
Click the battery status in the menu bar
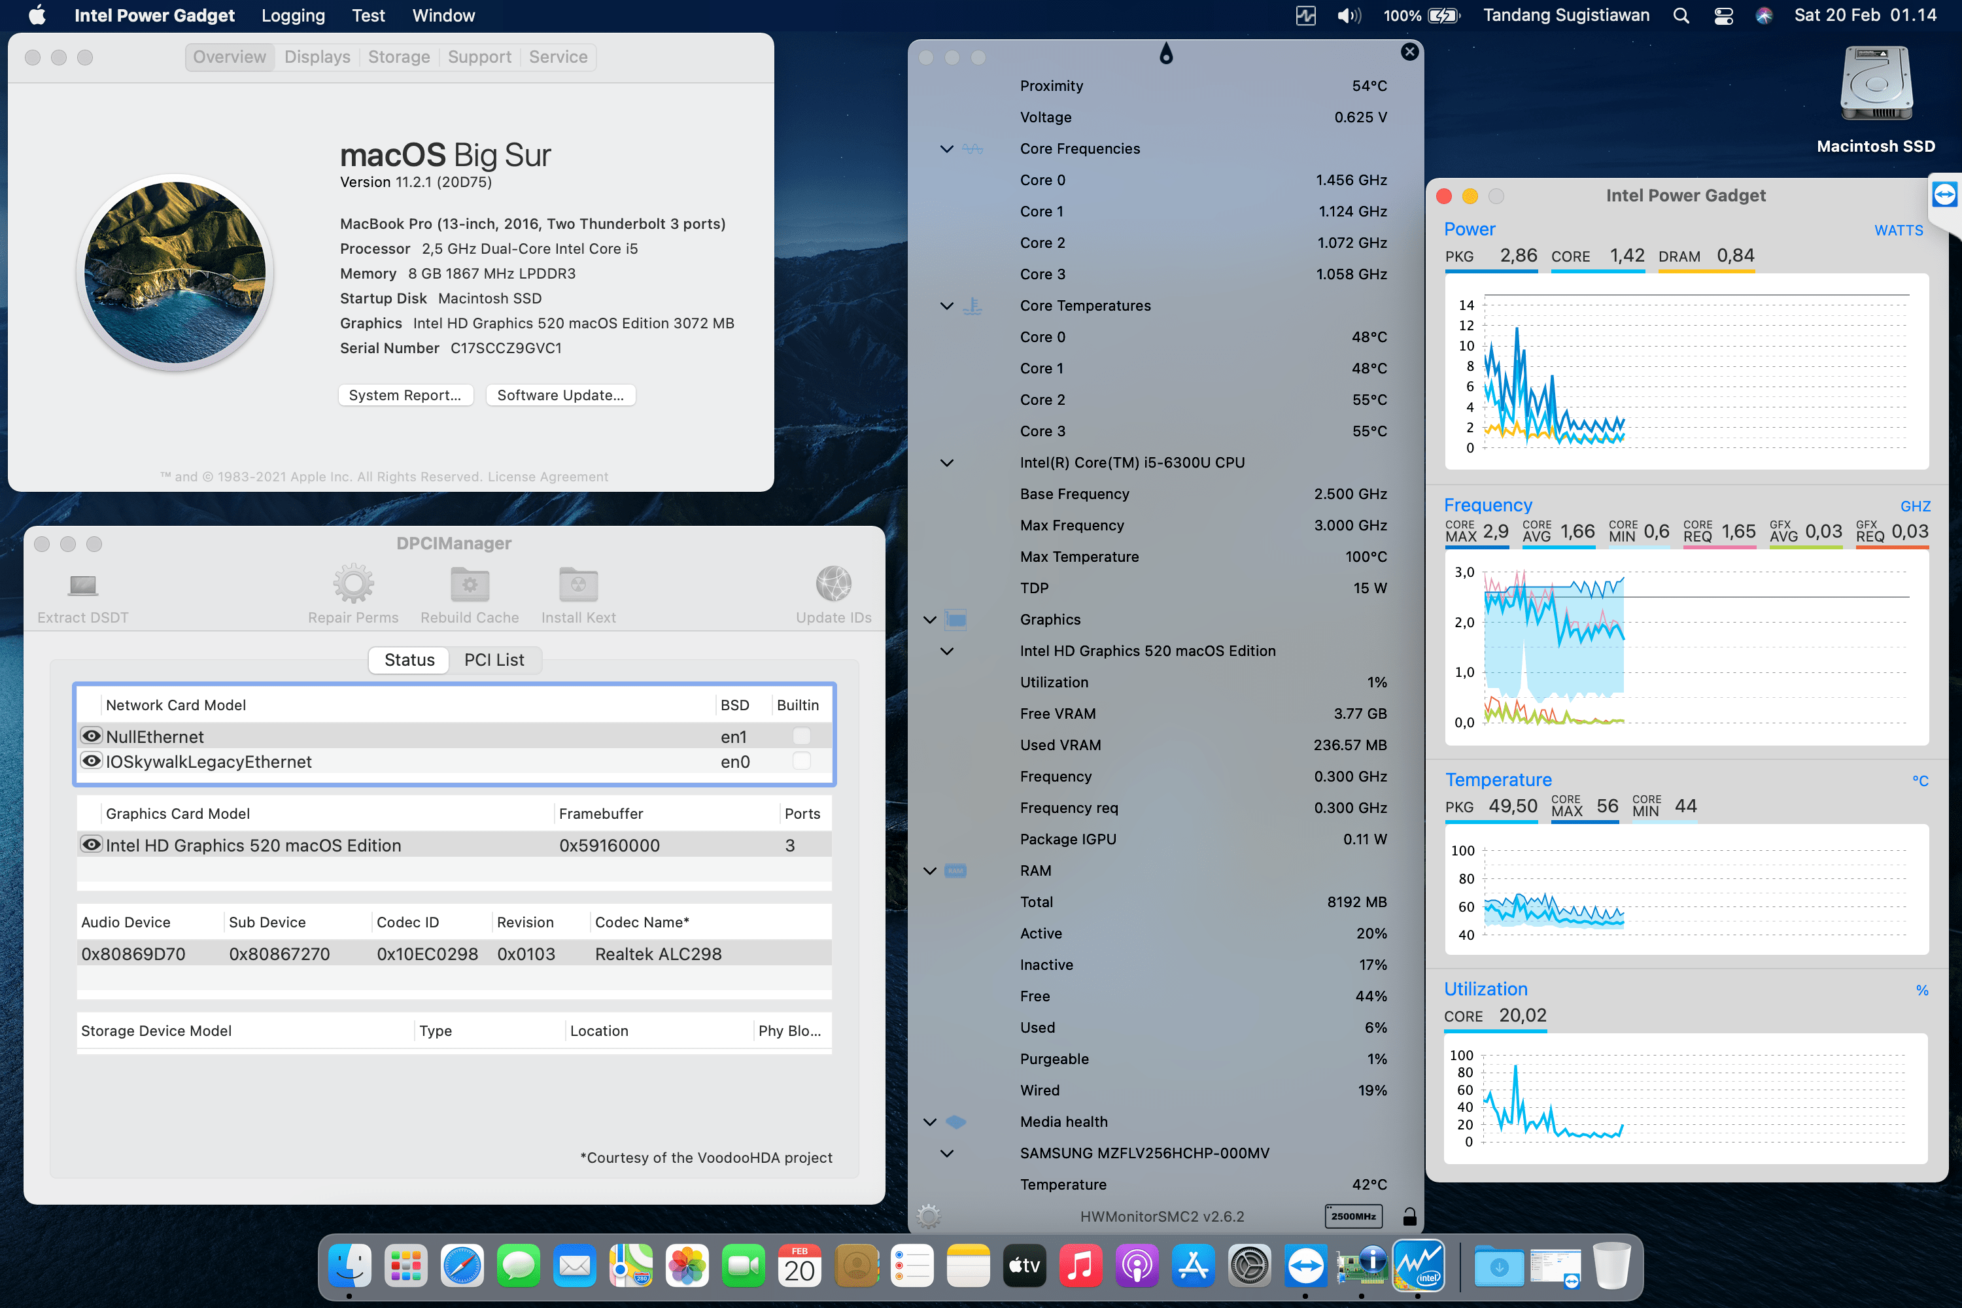[1422, 16]
